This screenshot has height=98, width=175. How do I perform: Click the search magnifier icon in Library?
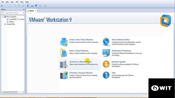click(3, 13)
